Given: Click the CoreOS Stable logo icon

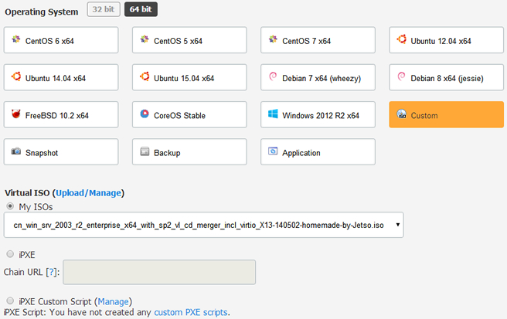Looking at the screenshot, I should [144, 115].
